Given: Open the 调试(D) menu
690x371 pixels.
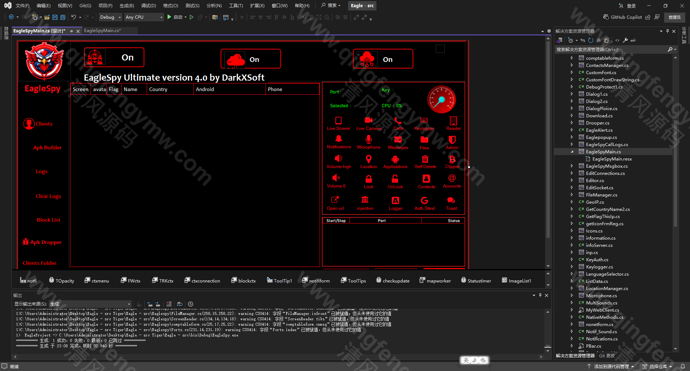Looking at the screenshot, I should point(148,5).
